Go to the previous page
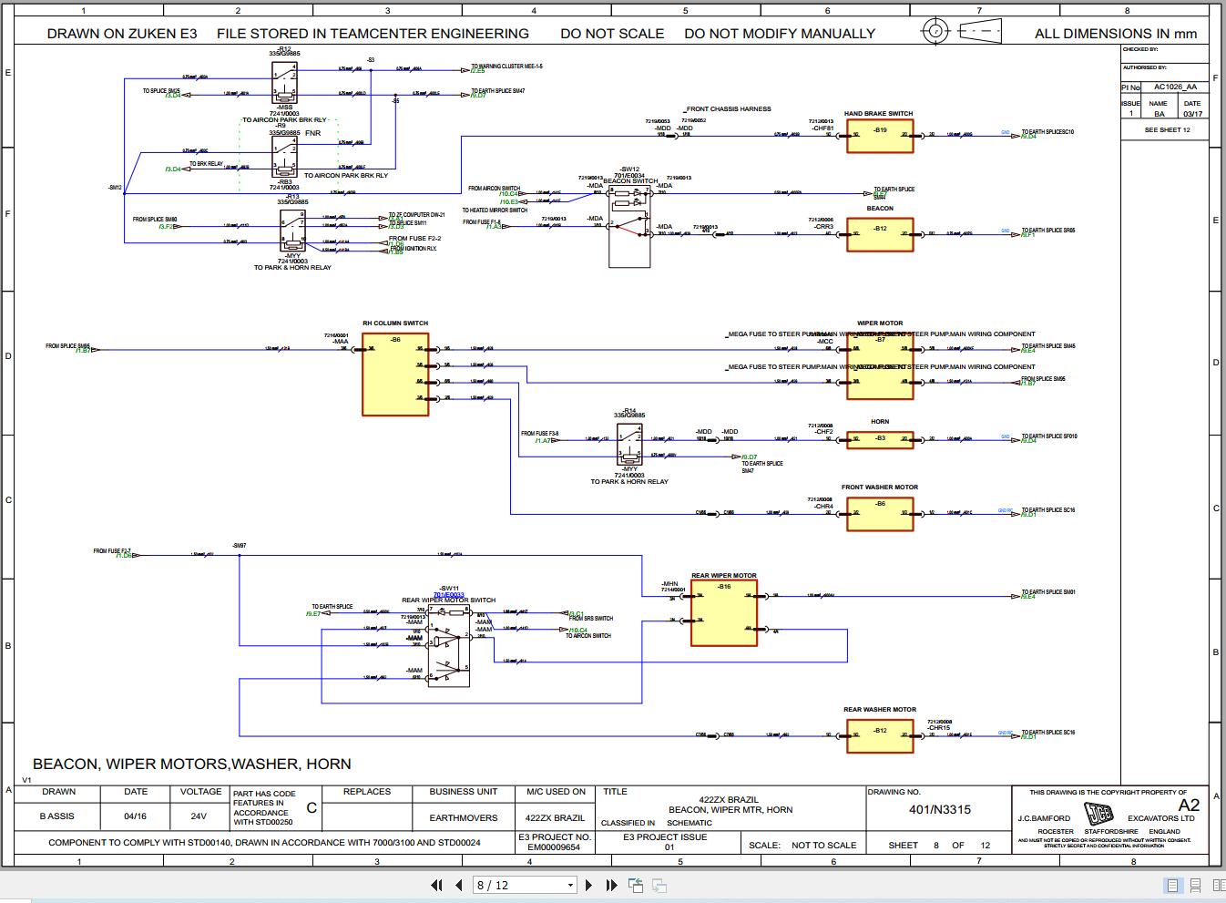Image resolution: width=1226 pixels, height=903 pixels. [x=458, y=885]
